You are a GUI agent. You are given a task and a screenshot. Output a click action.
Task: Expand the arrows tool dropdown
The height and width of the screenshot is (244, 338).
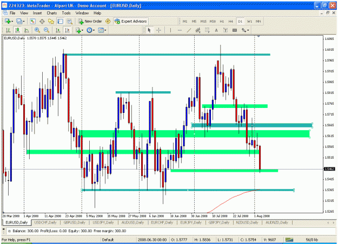pos(248,30)
